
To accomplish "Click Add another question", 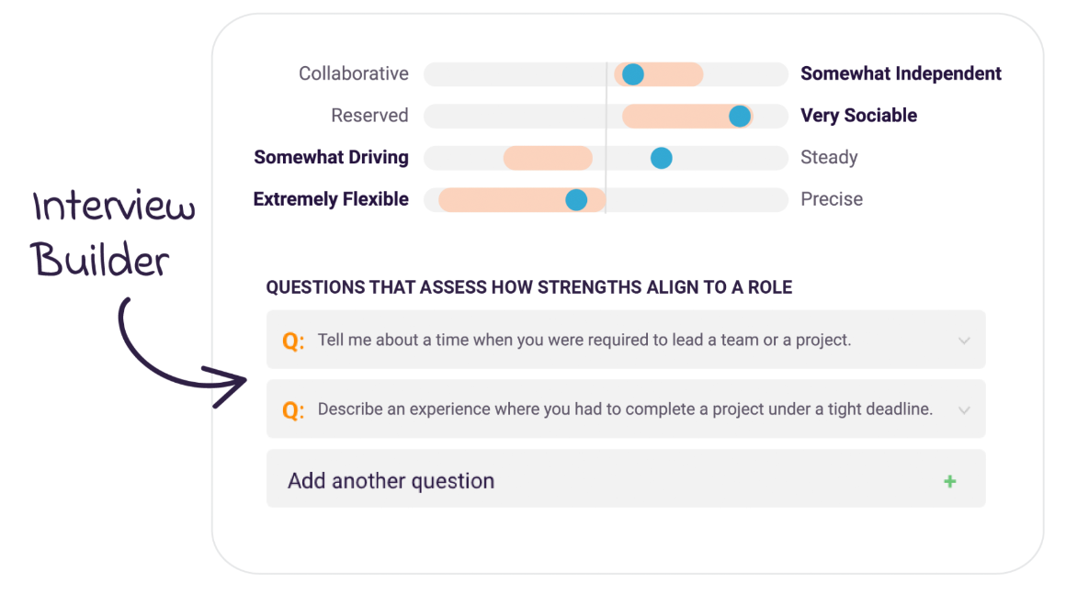I will [x=391, y=481].
